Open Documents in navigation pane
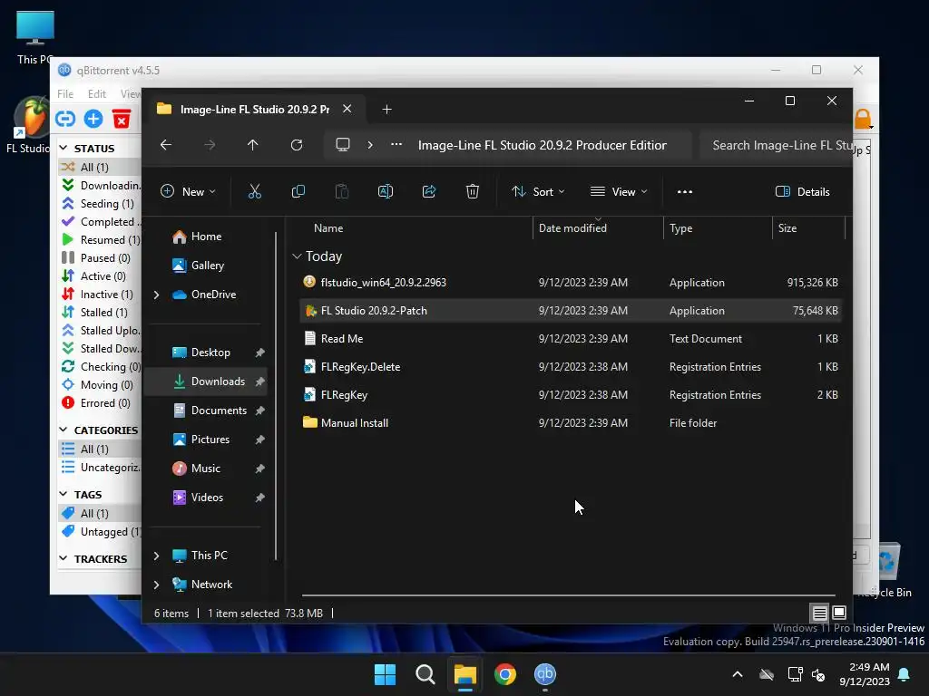Screen dimensions: 929x696 [206, 411]
